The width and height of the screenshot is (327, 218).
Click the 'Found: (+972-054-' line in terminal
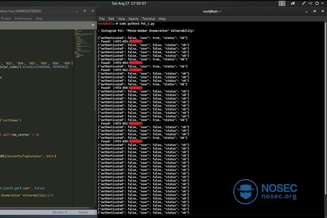tap(120, 63)
